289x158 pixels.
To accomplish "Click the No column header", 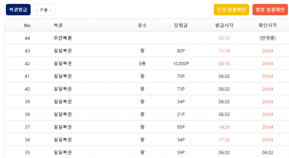I will click(27, 26).
